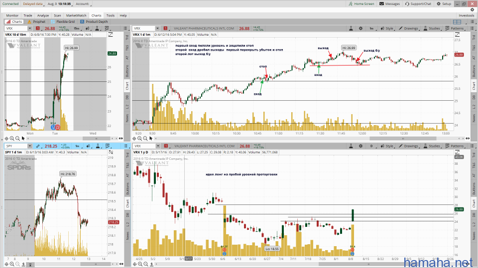Screen dimensions: 478x268
Task: Select pointer tool under top-right chart
Action: tap(151, 138)
